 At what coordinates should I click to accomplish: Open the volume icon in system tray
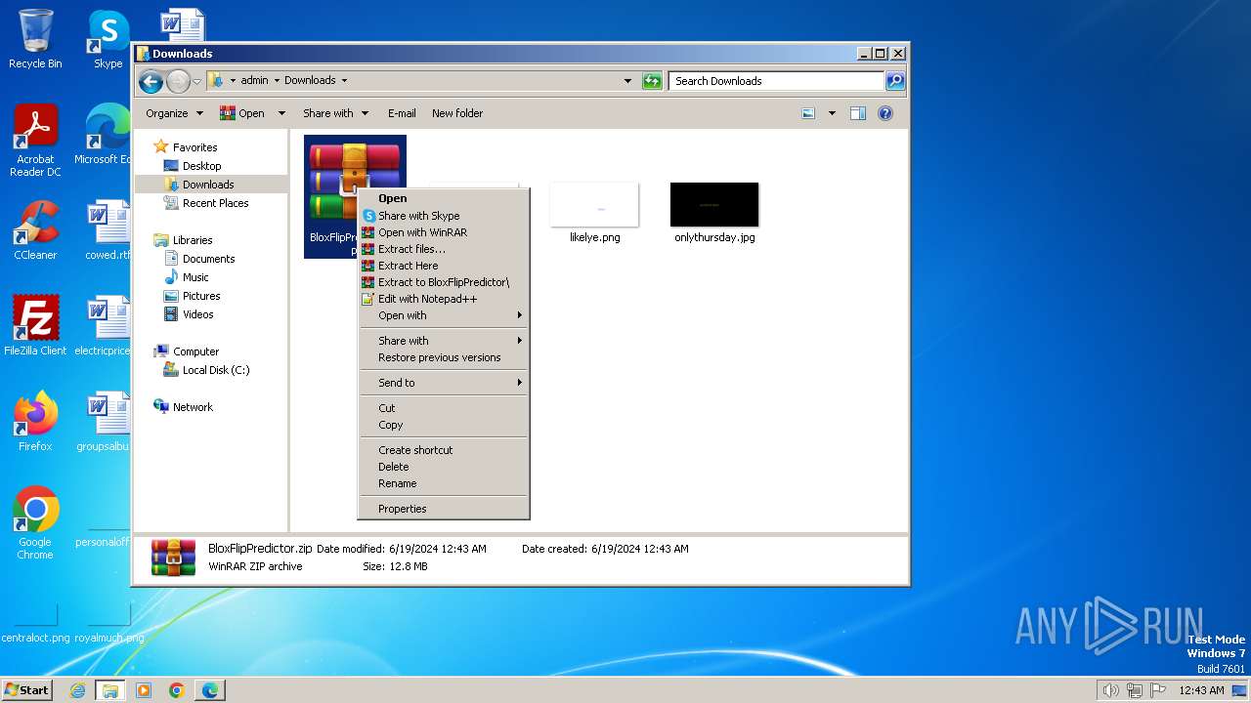tap(1110, 690)
